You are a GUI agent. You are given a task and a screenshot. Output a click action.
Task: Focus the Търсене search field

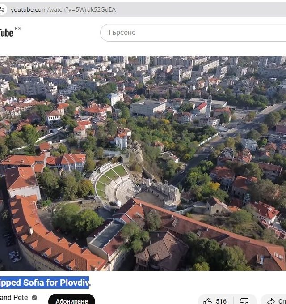click(193, 33)
